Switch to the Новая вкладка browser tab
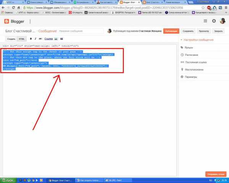Viewport: 229px width, 183px height. [176, 2]
